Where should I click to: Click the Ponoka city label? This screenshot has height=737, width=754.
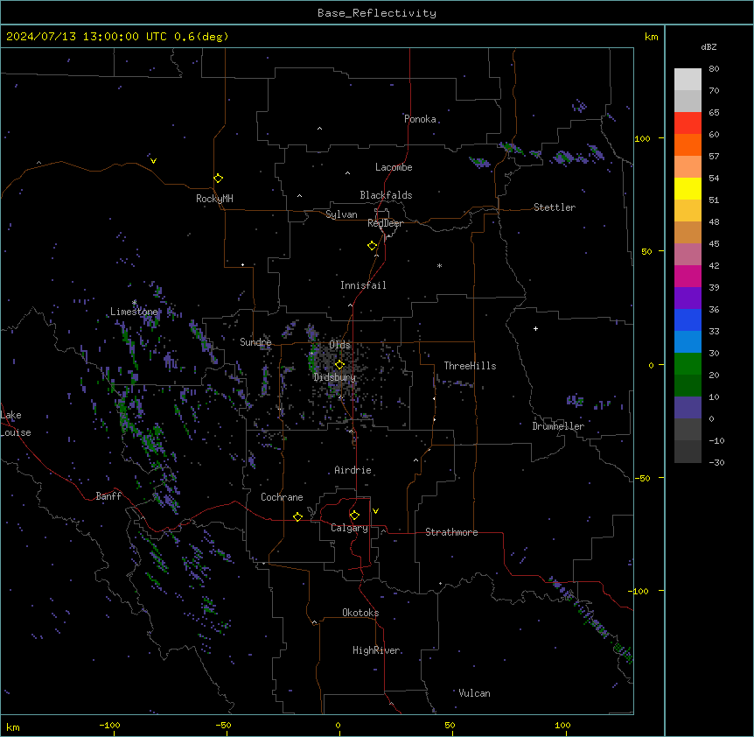click(420, 119)
